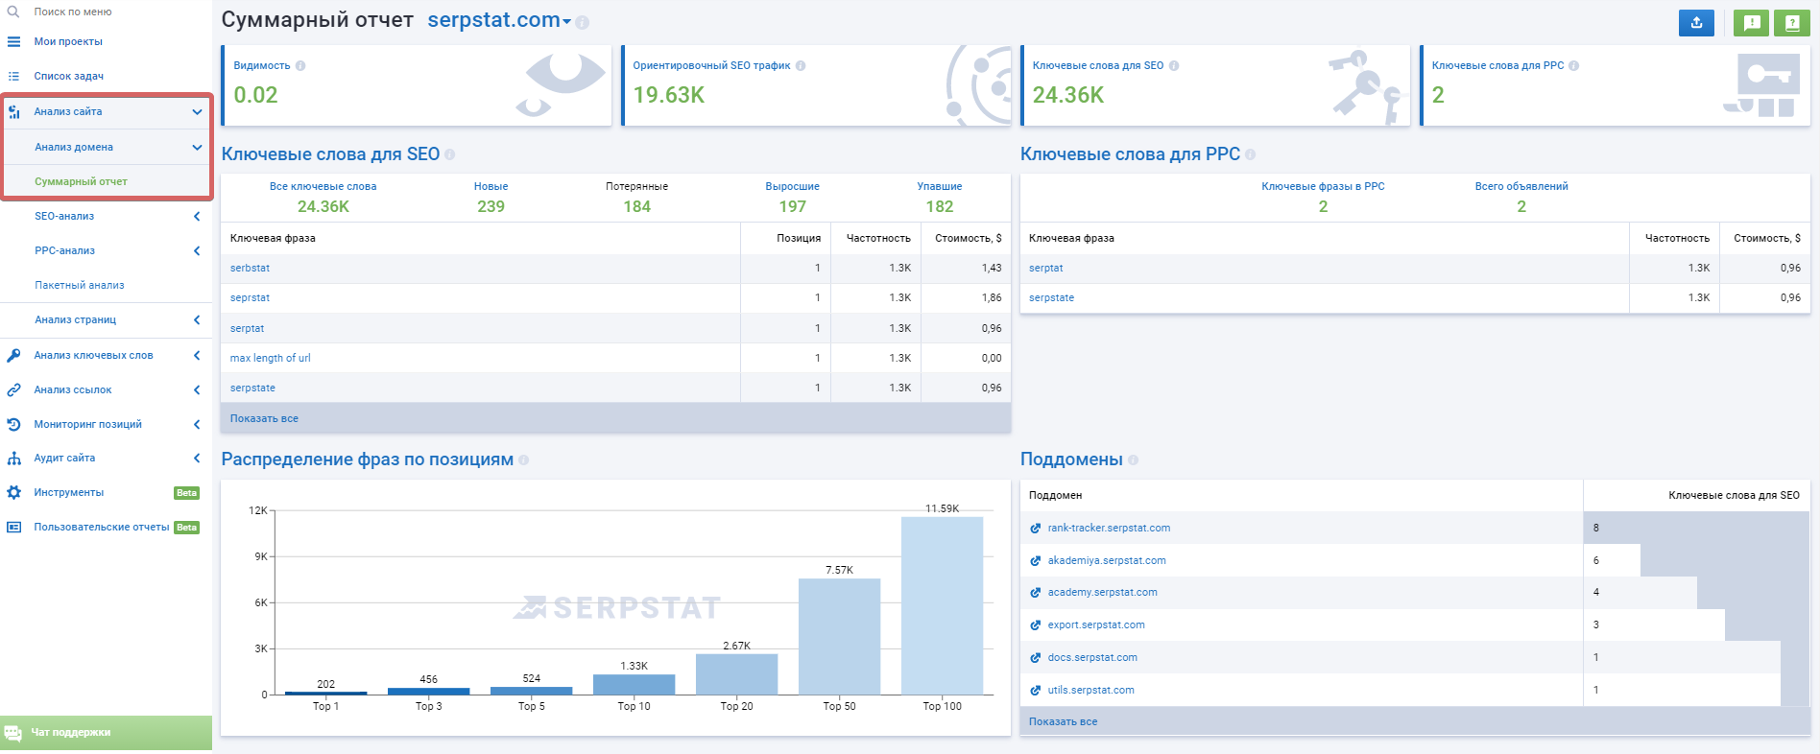Click the chain link icon for 'Анализ ссылок'

pos(13,389)
